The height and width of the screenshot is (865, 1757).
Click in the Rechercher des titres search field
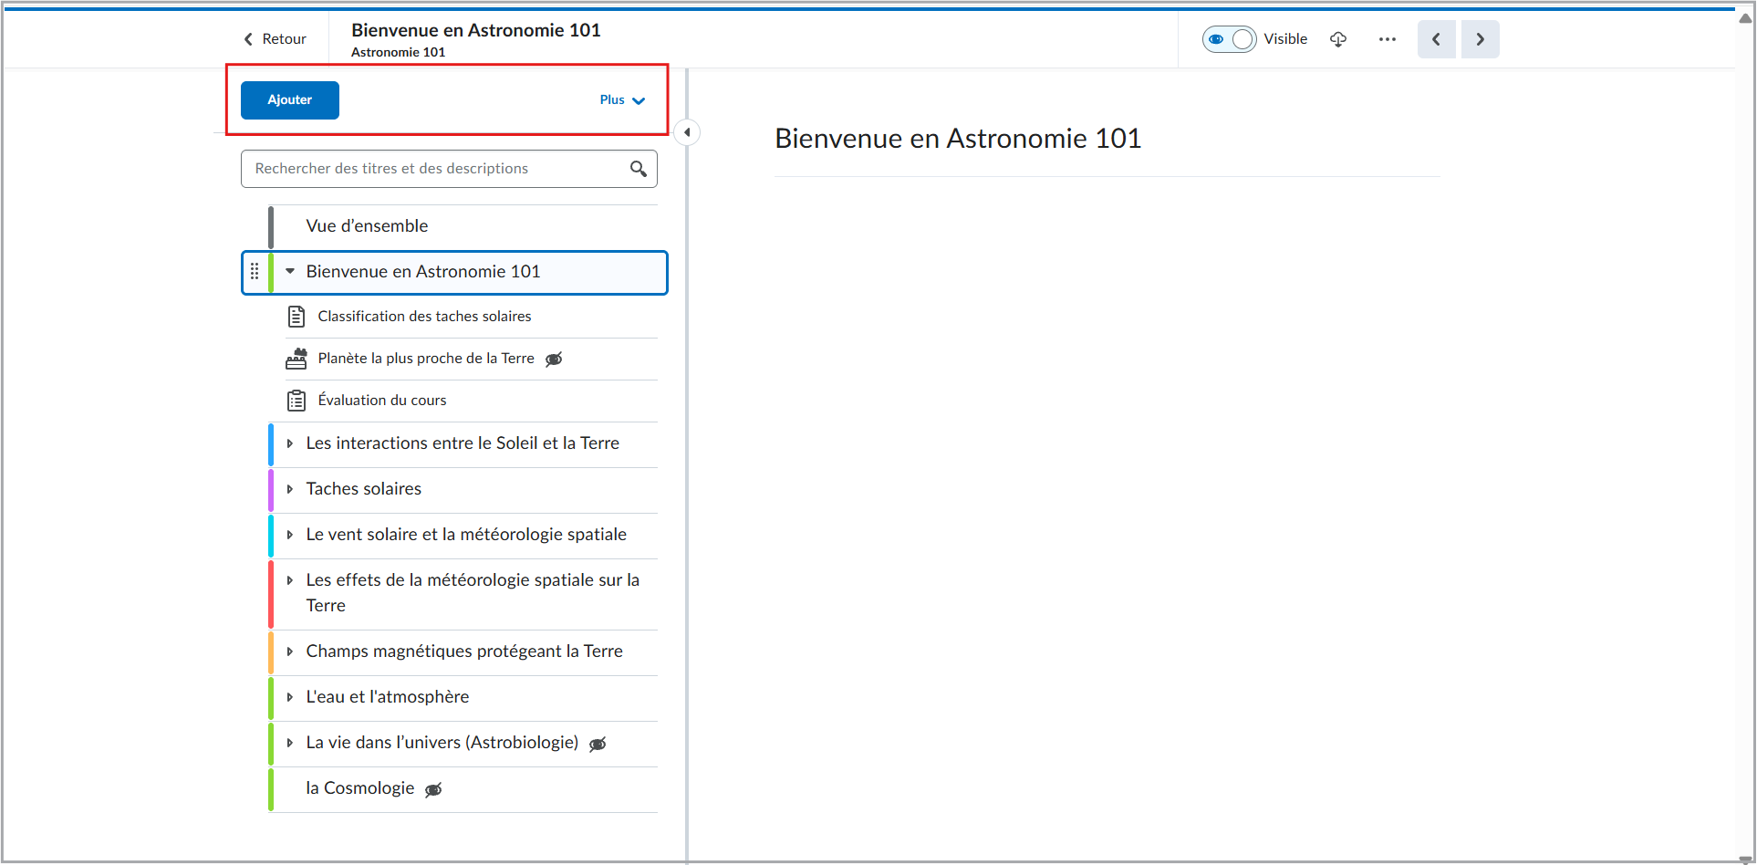click(449, 169)
